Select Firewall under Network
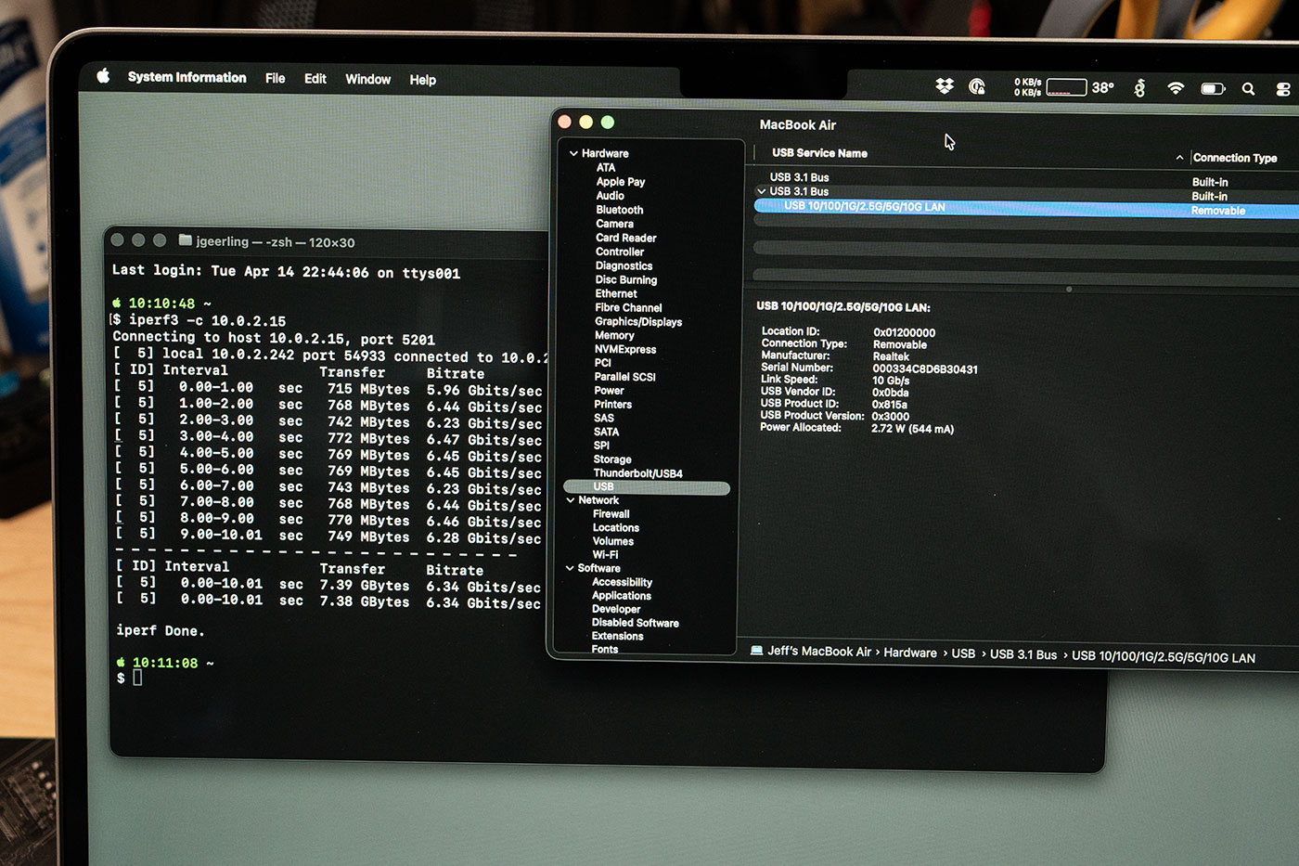Viewport: 1299px width, 866px height. point(611,514)
